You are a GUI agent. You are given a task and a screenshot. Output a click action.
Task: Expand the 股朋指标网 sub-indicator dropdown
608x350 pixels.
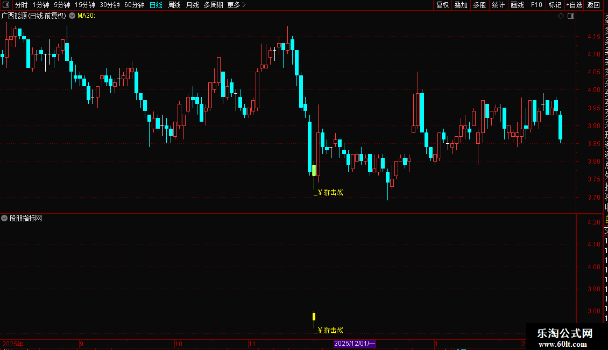tap(4, 218)
